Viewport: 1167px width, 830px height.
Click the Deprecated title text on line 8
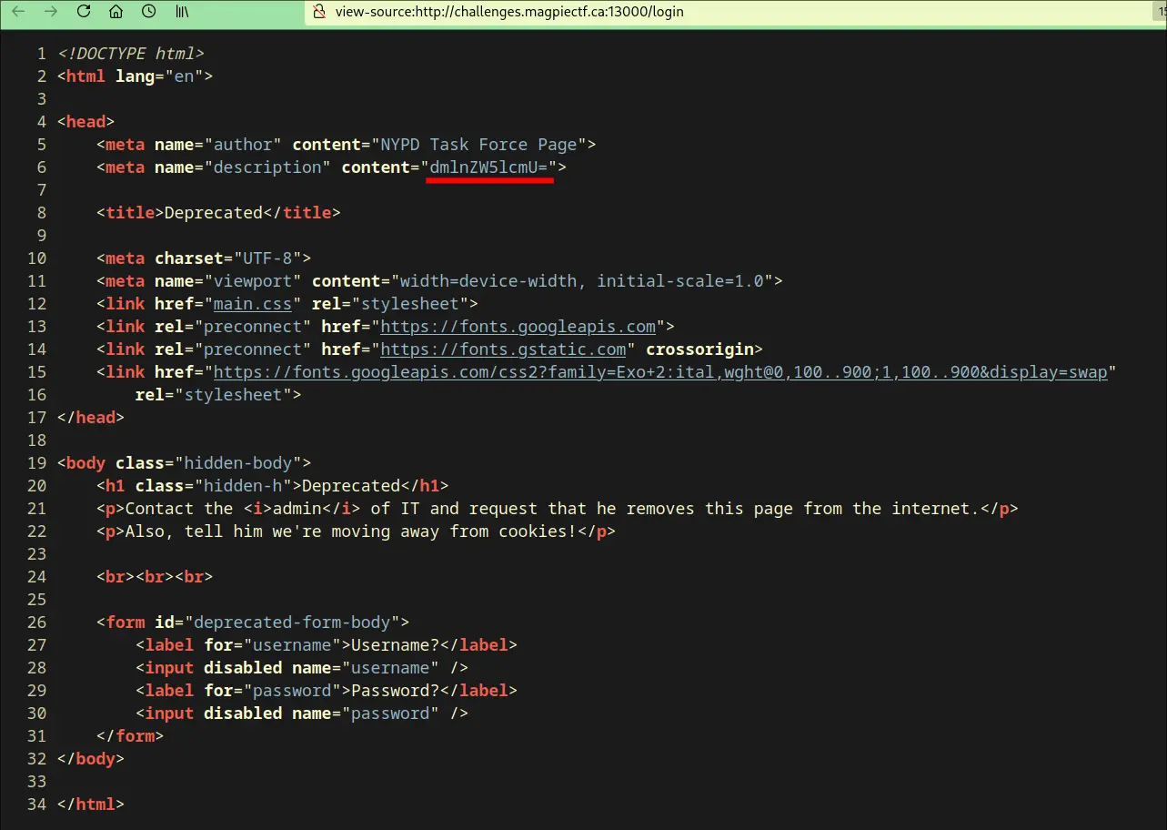tap(213, 213)
